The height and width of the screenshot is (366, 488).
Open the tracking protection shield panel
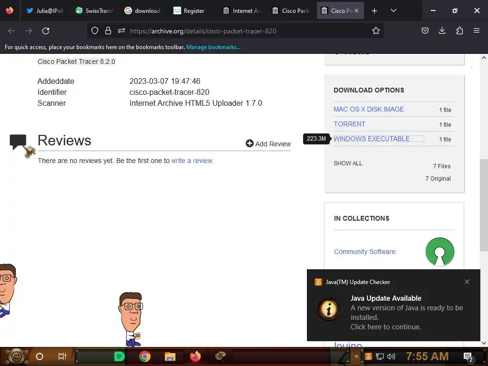(95, 30)
